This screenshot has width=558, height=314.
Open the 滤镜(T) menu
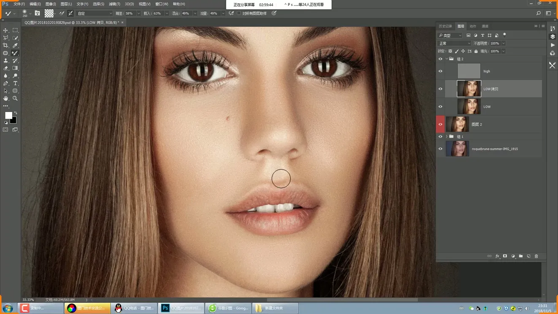click(115, 4)
